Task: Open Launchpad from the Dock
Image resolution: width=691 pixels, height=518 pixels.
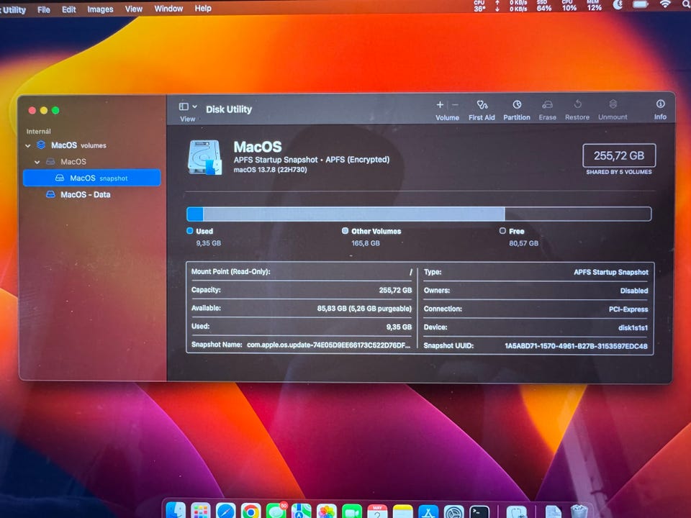Action: pos(201,511)
